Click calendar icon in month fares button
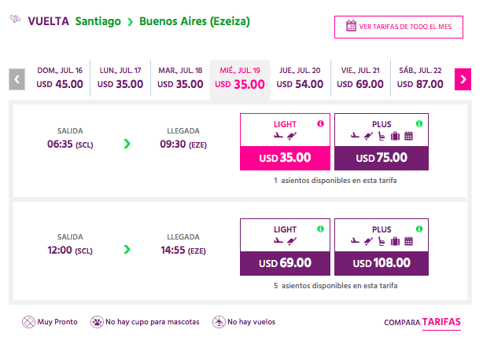483x344 pixels. pos(351,26)
